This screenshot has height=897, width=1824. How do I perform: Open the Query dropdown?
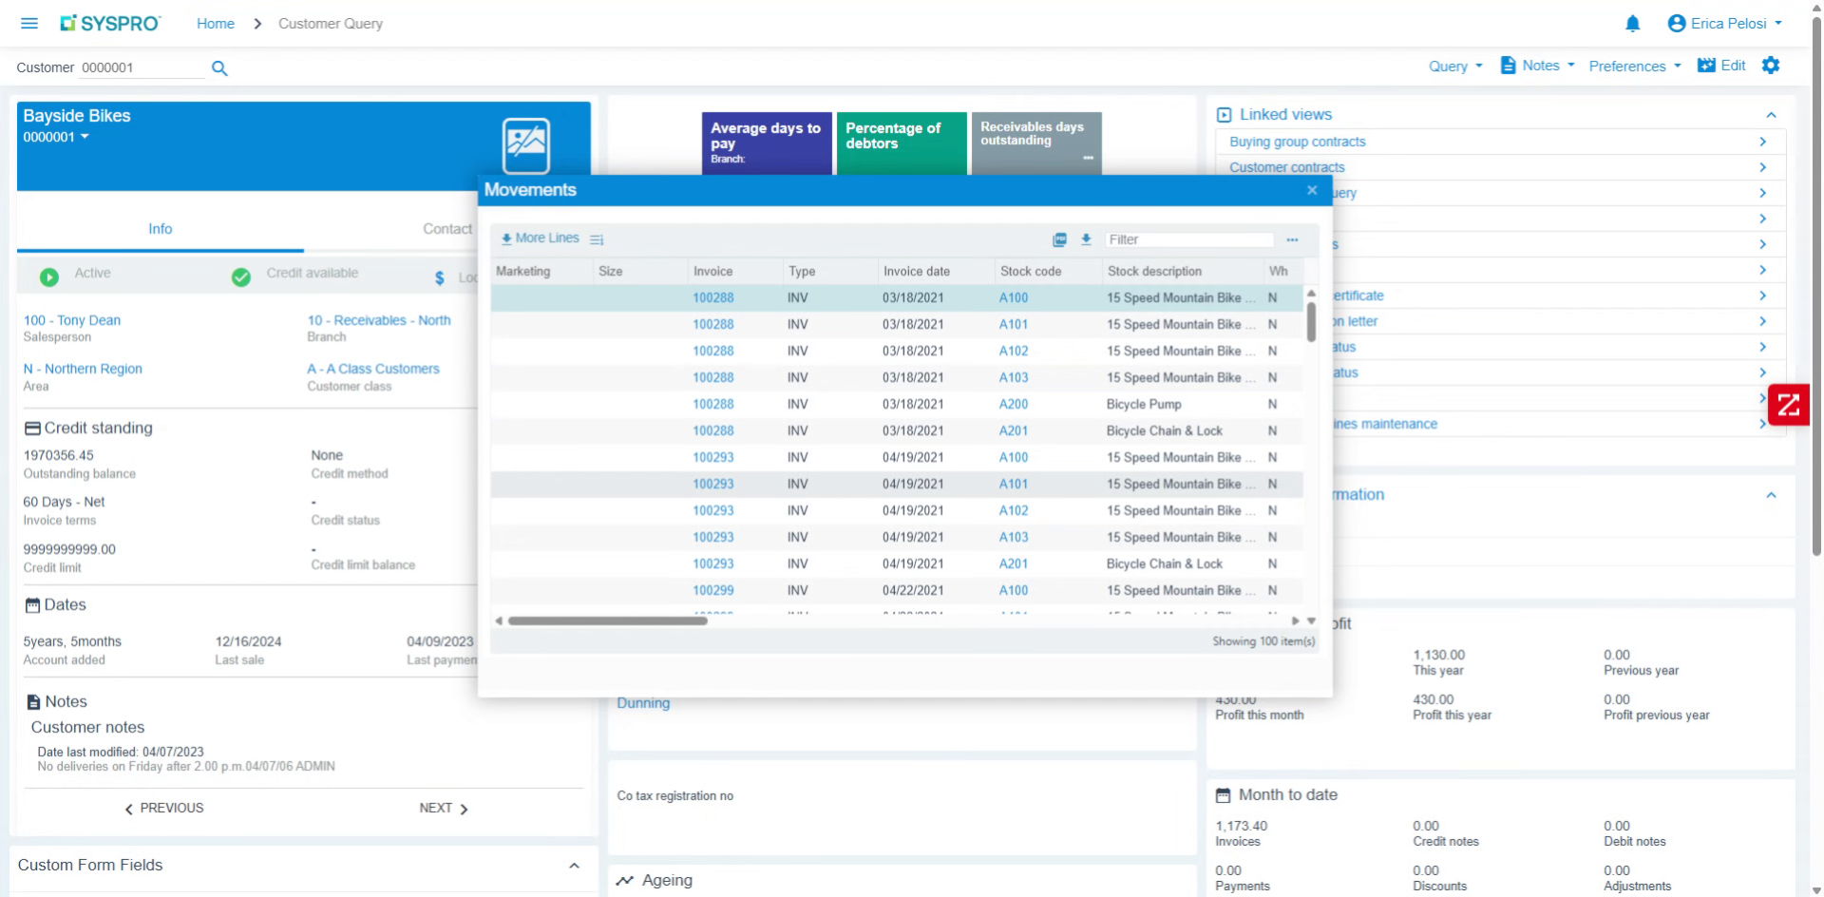coord(1455,66)
